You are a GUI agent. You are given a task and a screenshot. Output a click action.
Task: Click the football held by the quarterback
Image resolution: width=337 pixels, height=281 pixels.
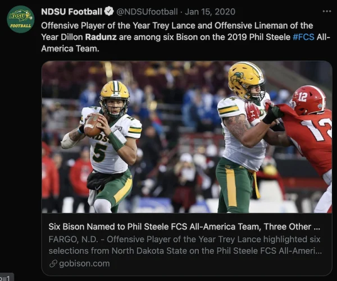click(x=93, y=126)
